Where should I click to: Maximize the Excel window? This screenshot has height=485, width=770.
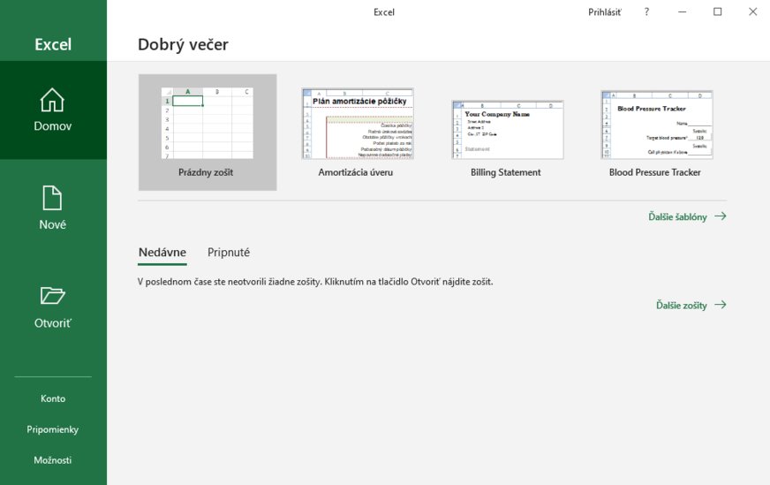(x=717, y=11)
